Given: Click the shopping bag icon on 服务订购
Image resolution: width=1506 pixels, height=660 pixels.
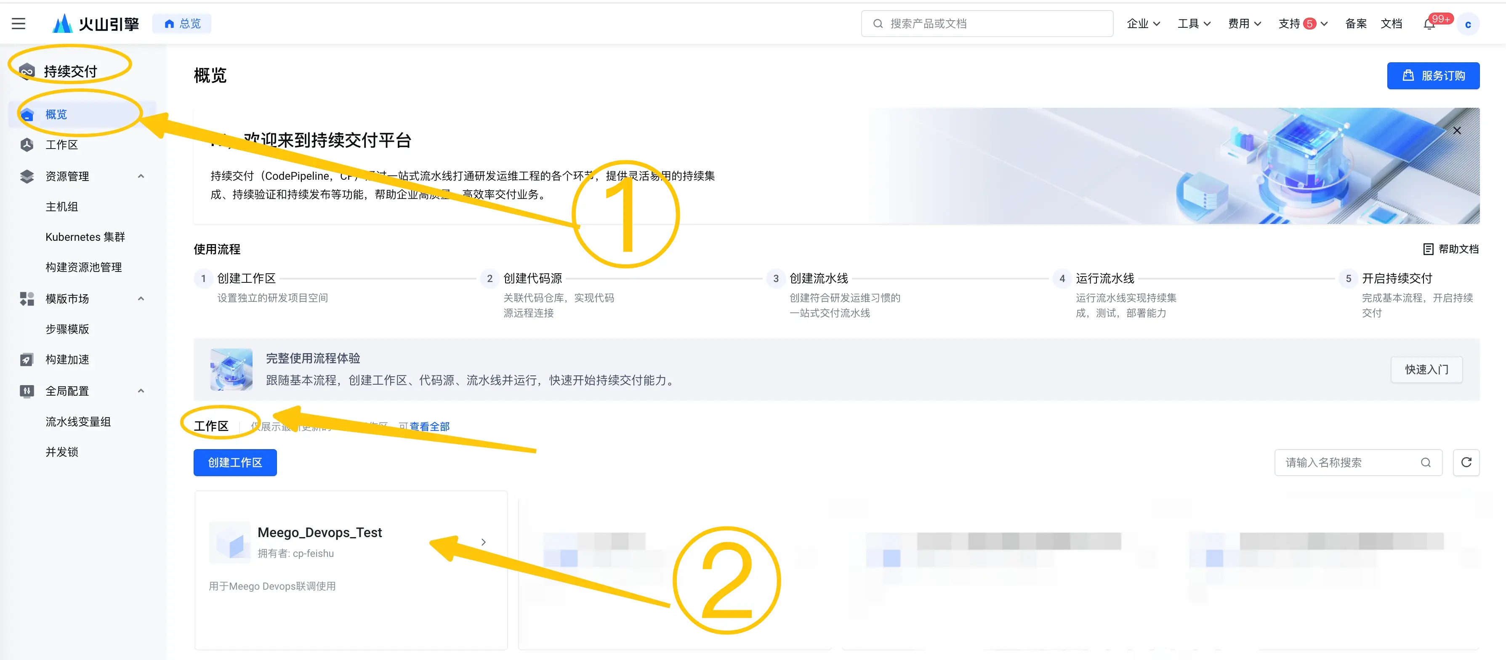Looking at the screenshot, I should [x=1408, y=75].
